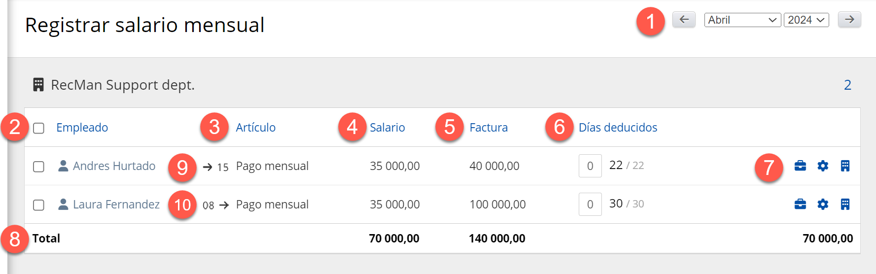Viewport: 876px width, 274px height.
Task: Expand the 2024 year dropdown
Action: (x=806, y=20)
